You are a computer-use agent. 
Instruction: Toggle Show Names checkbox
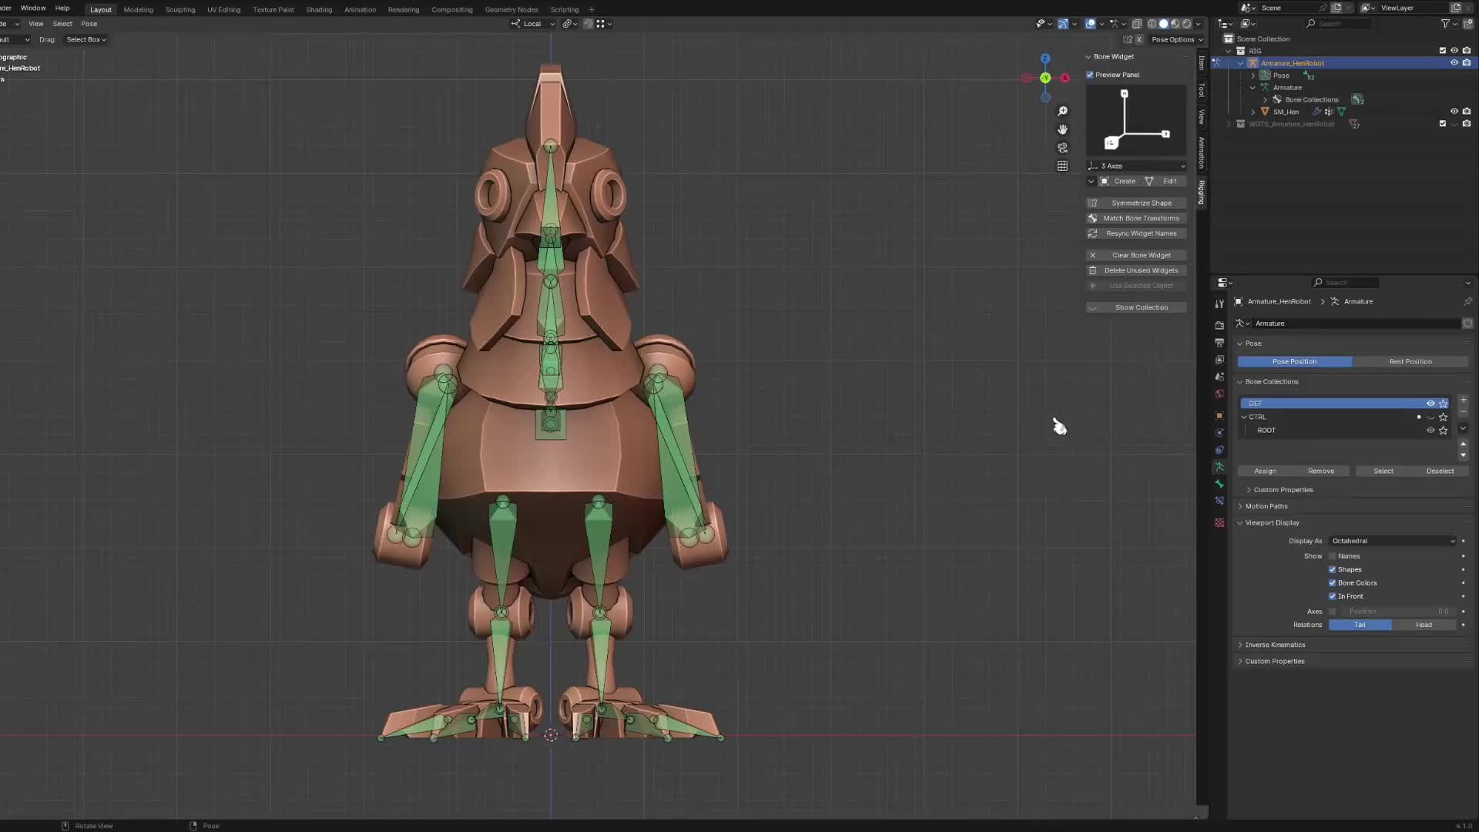click(x=1332, y=556)
